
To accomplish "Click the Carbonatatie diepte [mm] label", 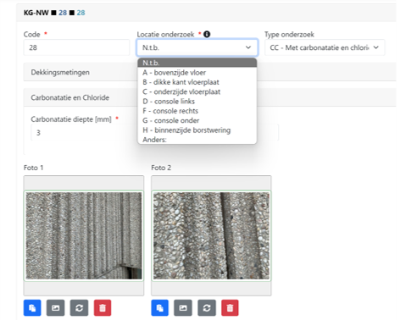I will pos(71,119).
